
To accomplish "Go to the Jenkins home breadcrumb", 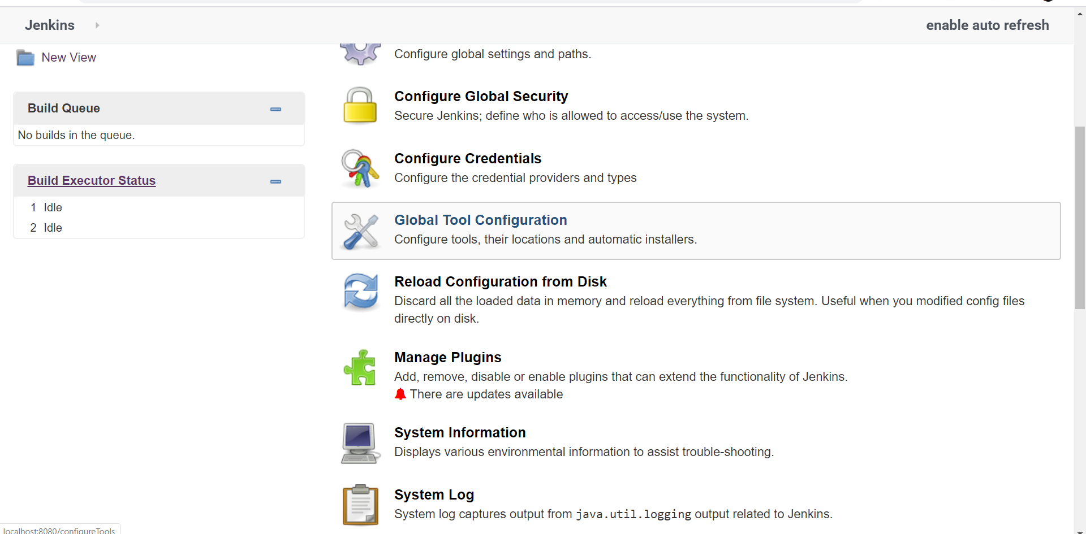I will pos(50,25).
